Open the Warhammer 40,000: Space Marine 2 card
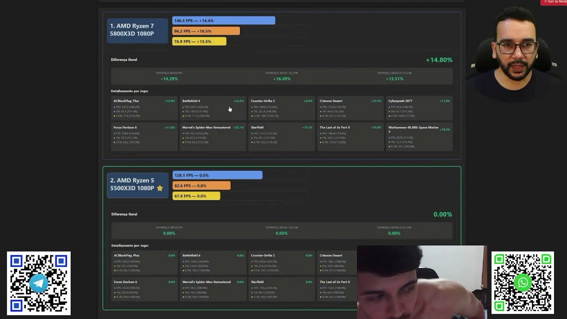567x319 pixels. click(419, 136)
